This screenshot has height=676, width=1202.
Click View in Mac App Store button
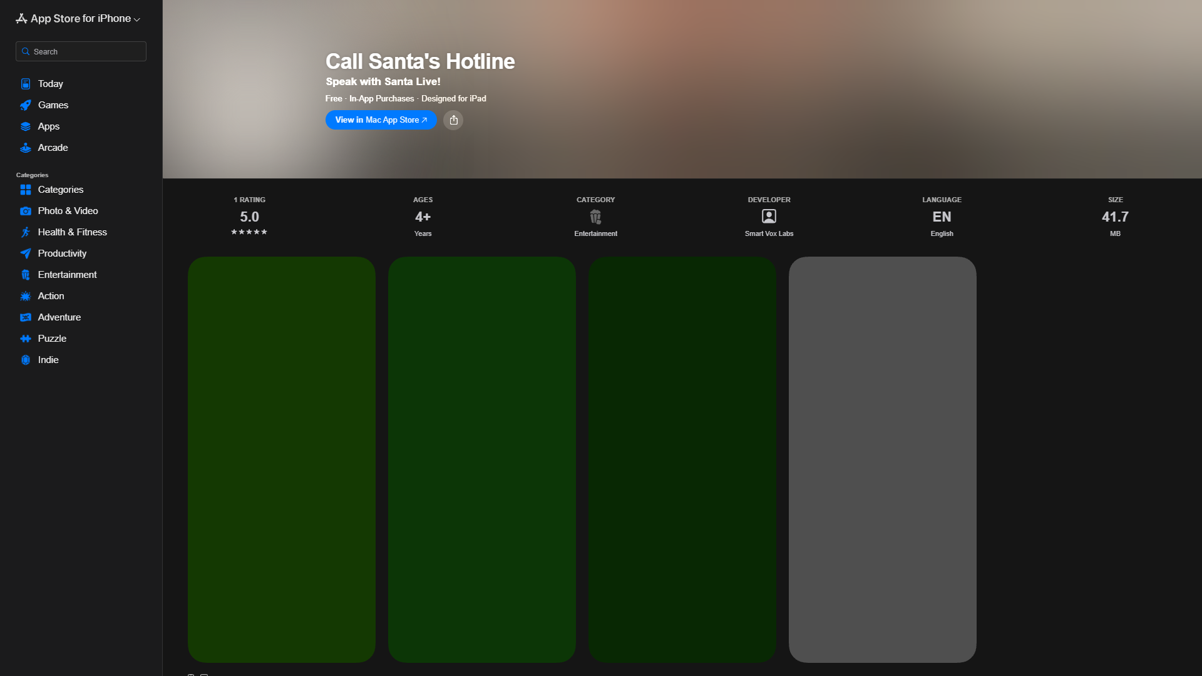click(381, 120)
